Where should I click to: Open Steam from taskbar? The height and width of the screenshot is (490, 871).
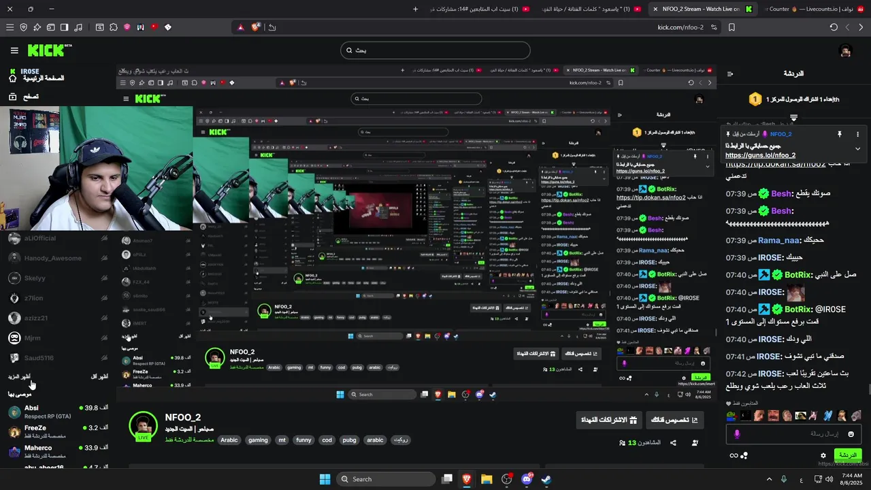click(x=546, y=479)
